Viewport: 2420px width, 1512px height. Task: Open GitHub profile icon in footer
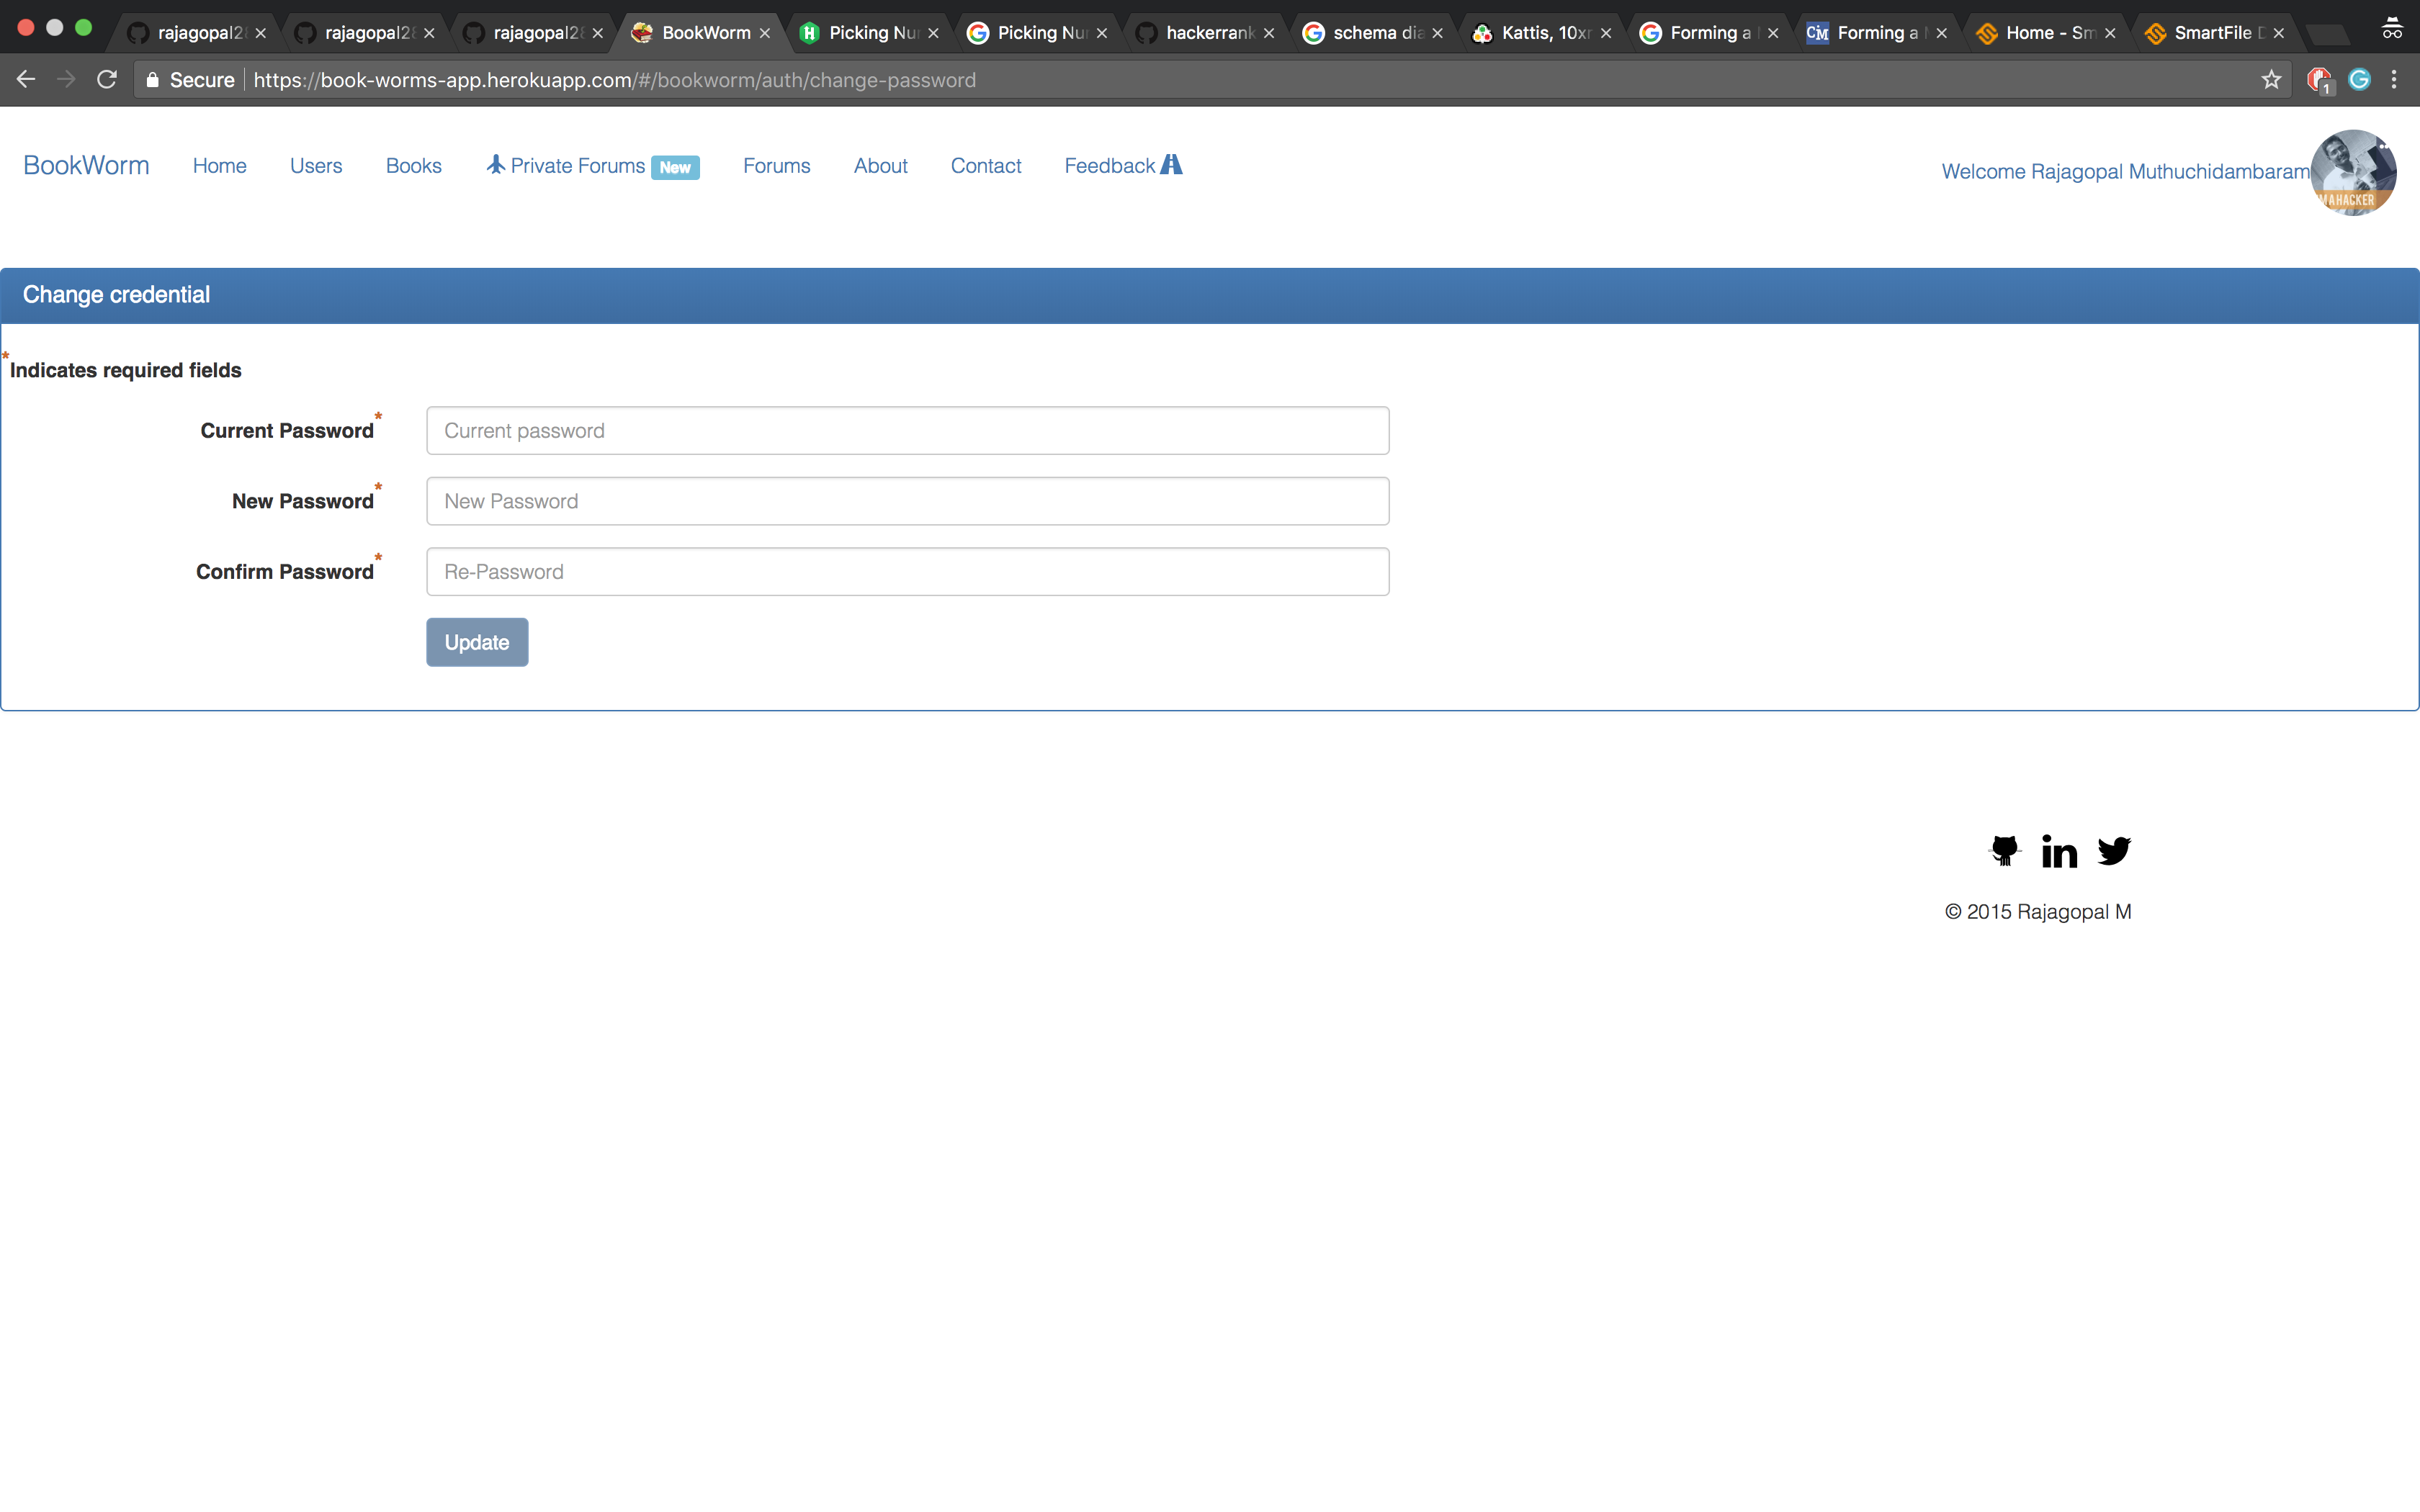point(2004,850)
